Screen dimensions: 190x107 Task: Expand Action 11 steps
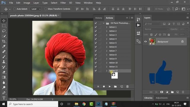click(107, 67)
